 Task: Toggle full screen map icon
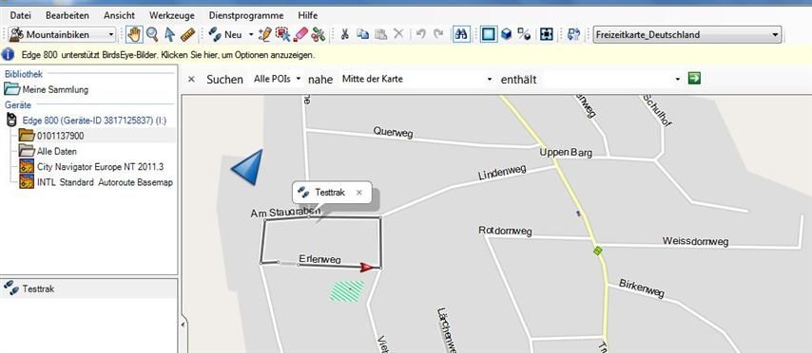coord(547,34)
